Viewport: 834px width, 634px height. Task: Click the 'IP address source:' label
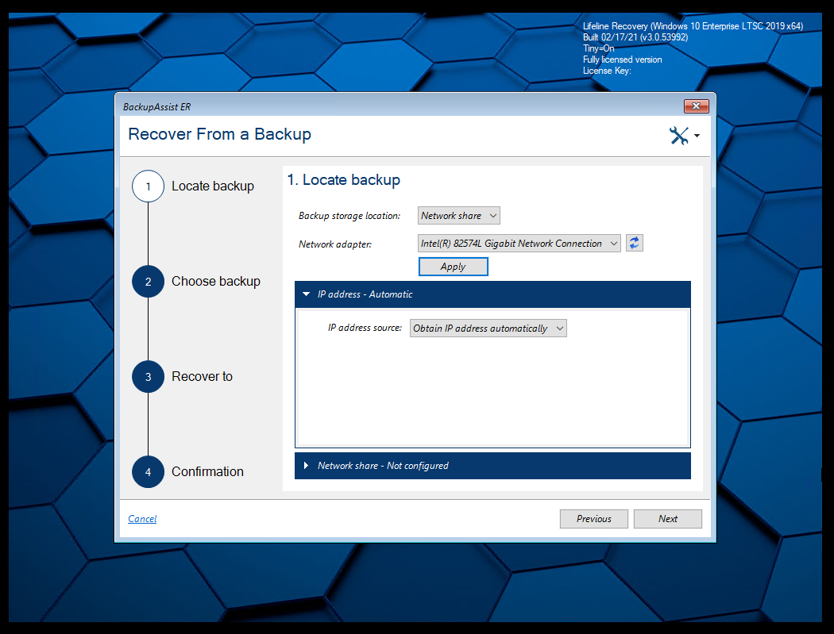click(x=365, y=328)
